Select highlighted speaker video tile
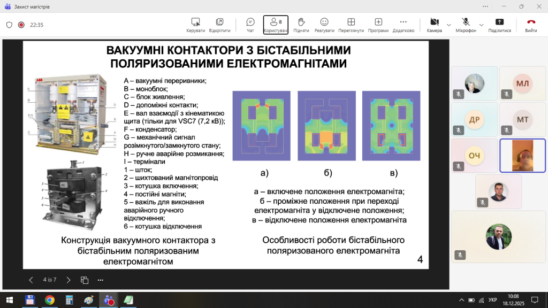Image resolution: width=548 pixels, height=308 pixels. tap(522, 156)
